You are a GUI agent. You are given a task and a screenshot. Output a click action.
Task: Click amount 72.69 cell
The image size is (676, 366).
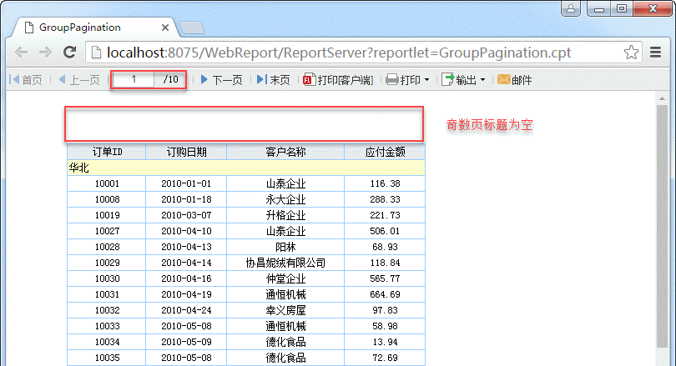(385, 358)
